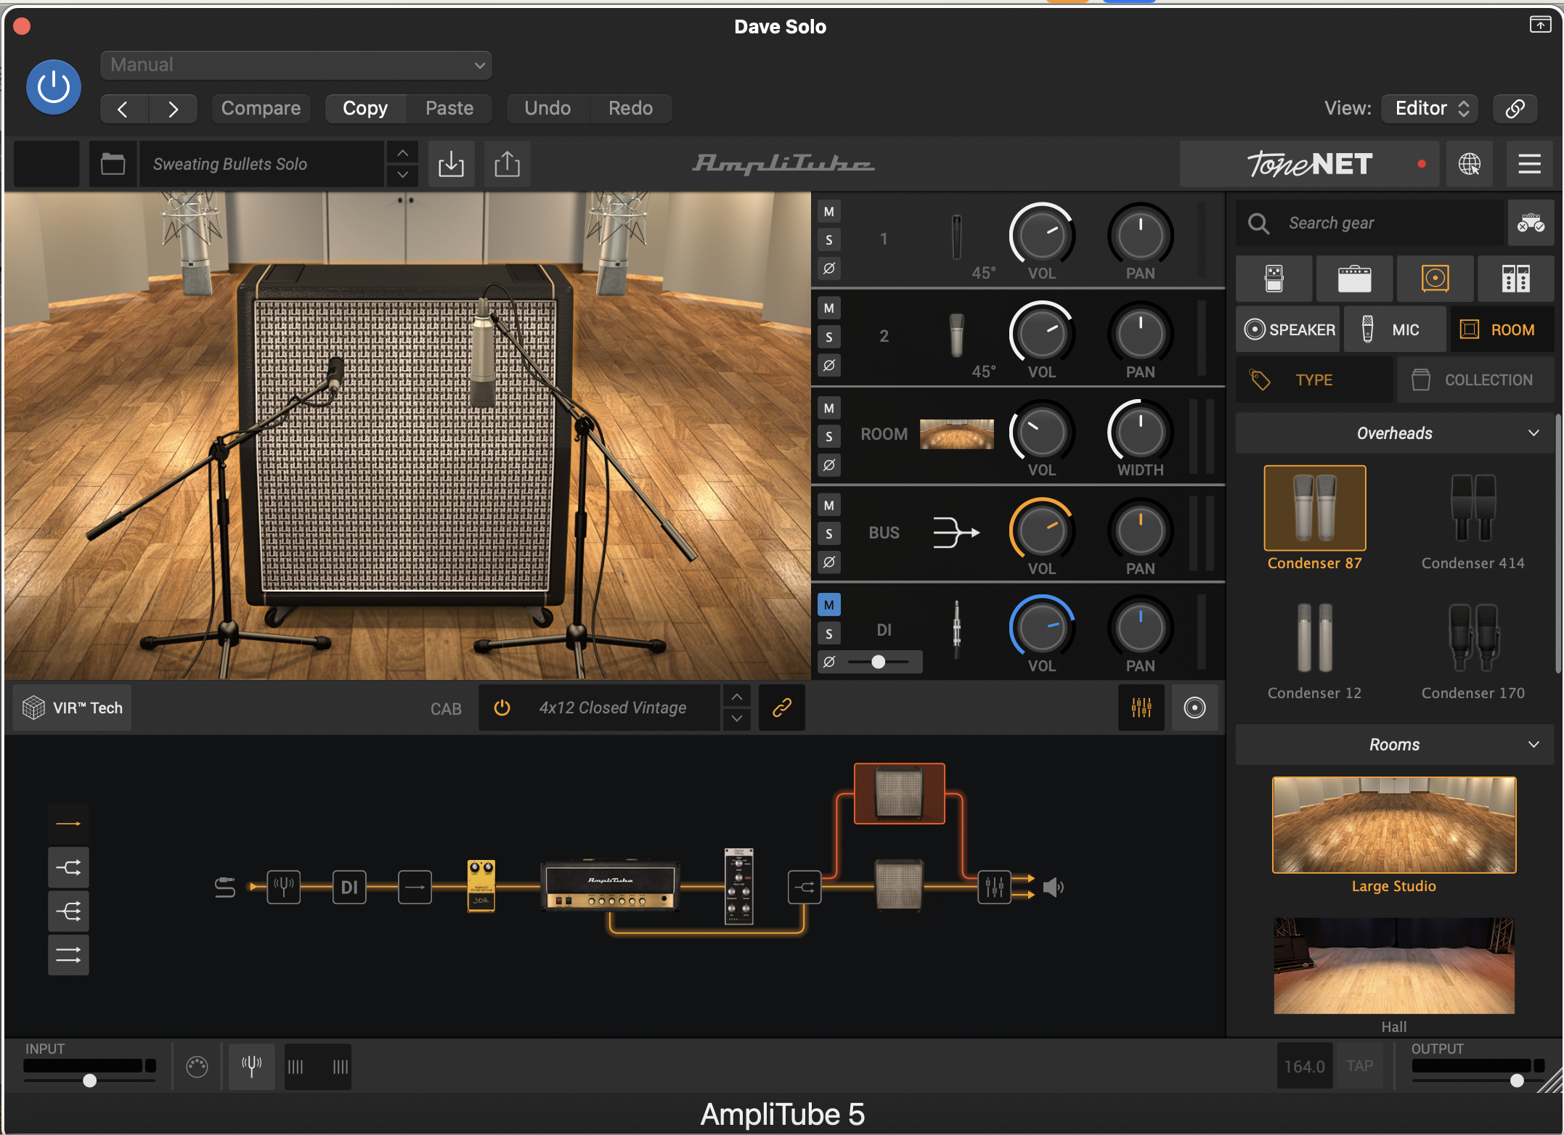
Task: Adjust the DI phase delay slider
Action: tap(879, 662)
